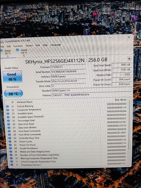The height and width of the screenshot is (188, 141).
Task: Click the CrystalDiskInfo app icon in title bar
Action: (x=2, y=42)
